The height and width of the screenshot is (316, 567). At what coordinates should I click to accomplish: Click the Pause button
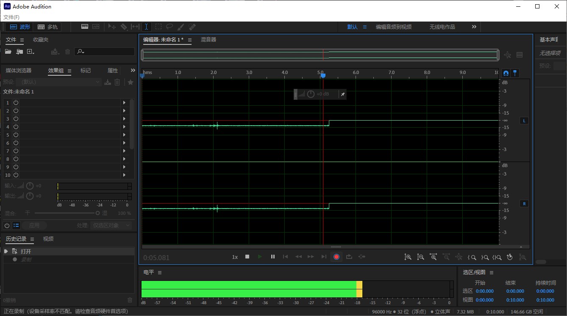click(x=273, y=257)
